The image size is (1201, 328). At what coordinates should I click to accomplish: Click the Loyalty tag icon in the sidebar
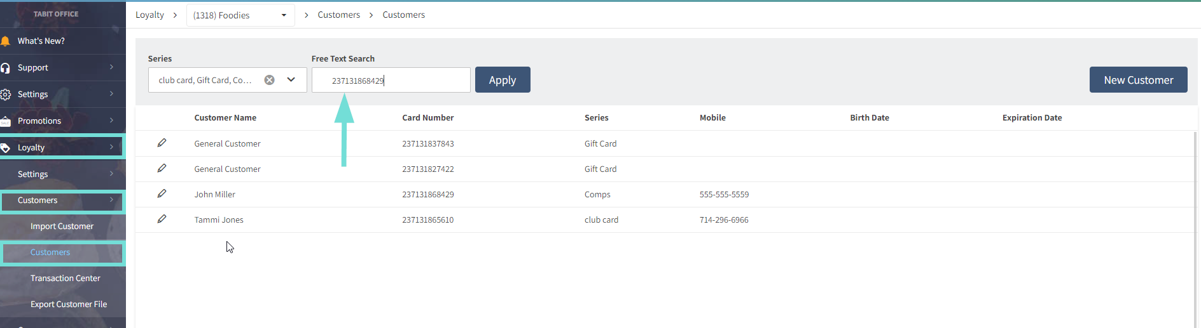coord(5,148)
